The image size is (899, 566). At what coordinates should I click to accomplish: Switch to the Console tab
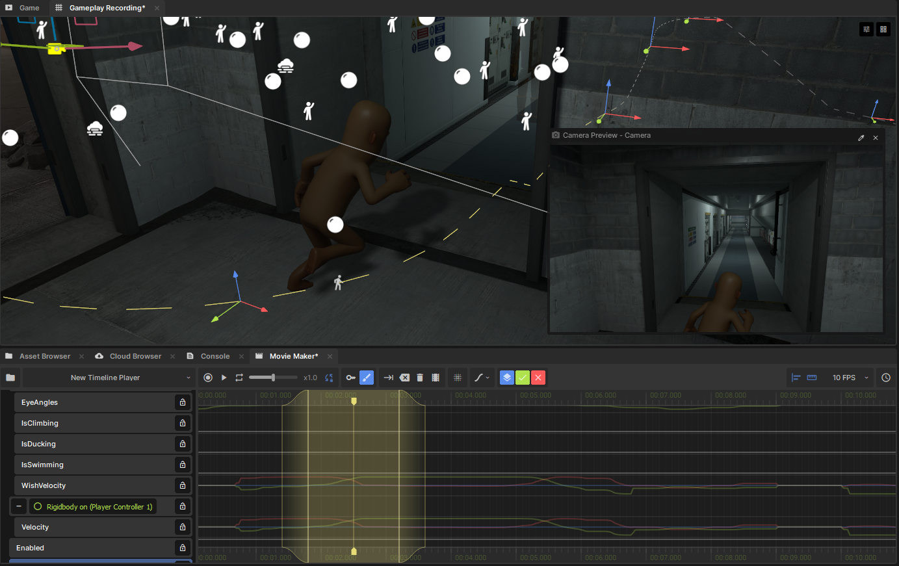pyautogui.click(x=215, y=356)
